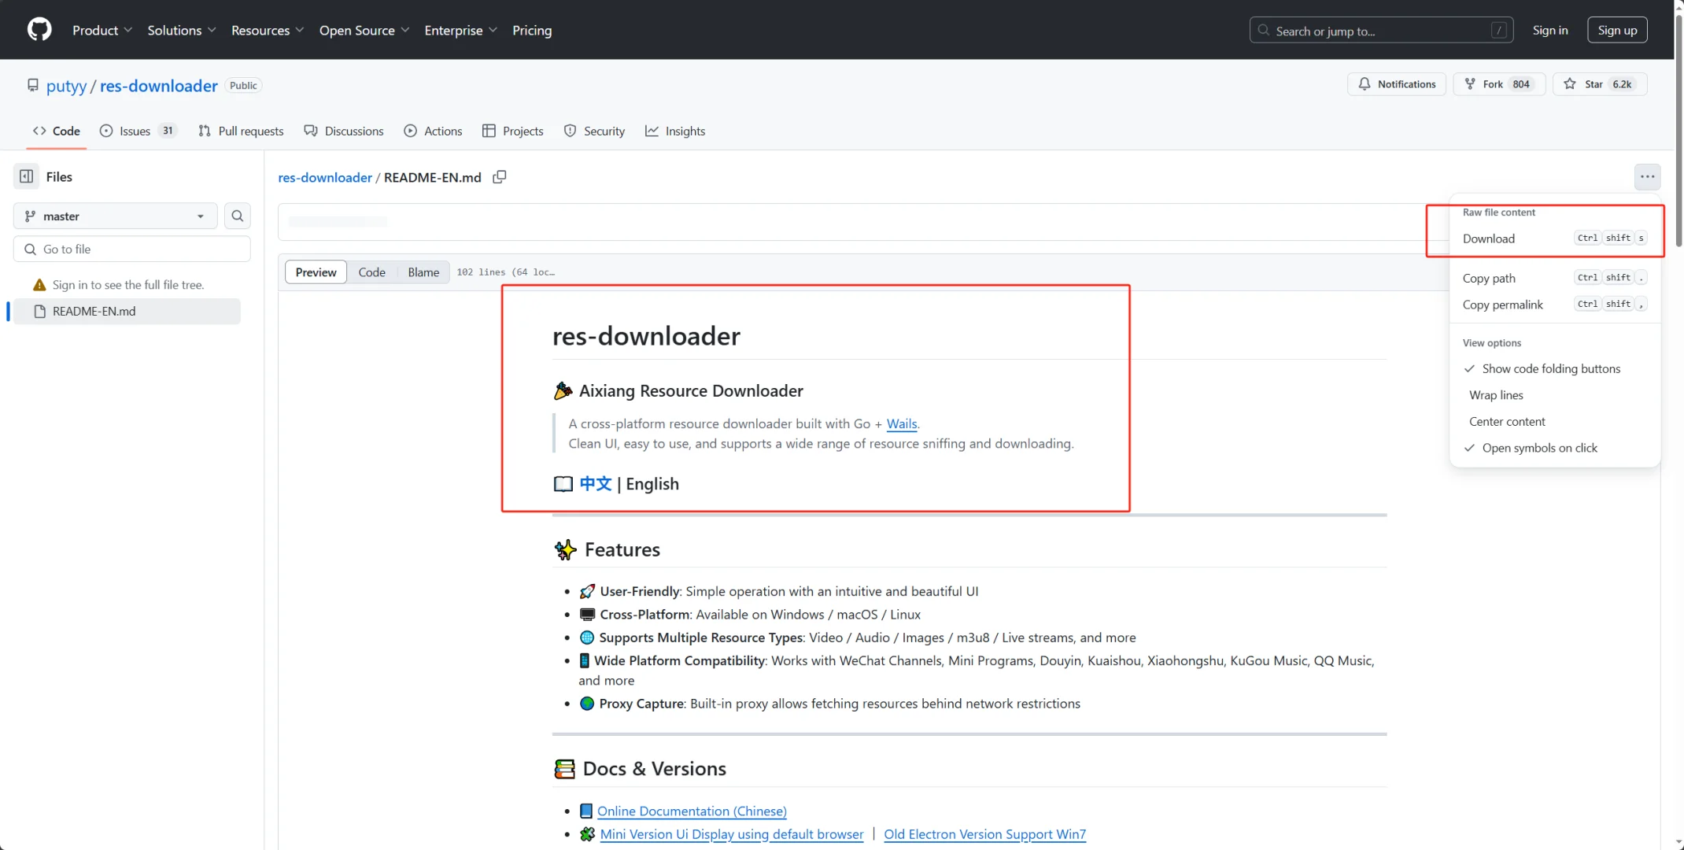Collapse the Files side panel icon
1684x850 pixels.
(x=26, y=176)
